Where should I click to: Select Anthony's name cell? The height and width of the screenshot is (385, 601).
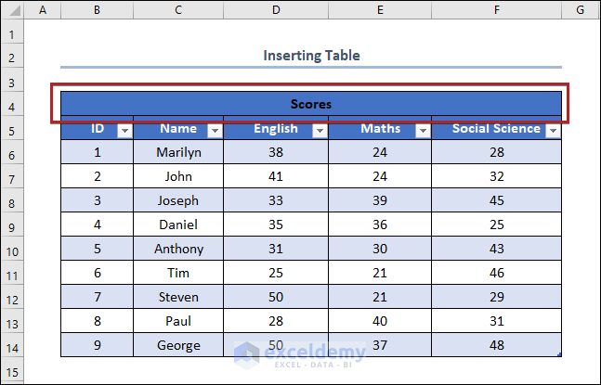pyautogui.click(x=178, y=249)
